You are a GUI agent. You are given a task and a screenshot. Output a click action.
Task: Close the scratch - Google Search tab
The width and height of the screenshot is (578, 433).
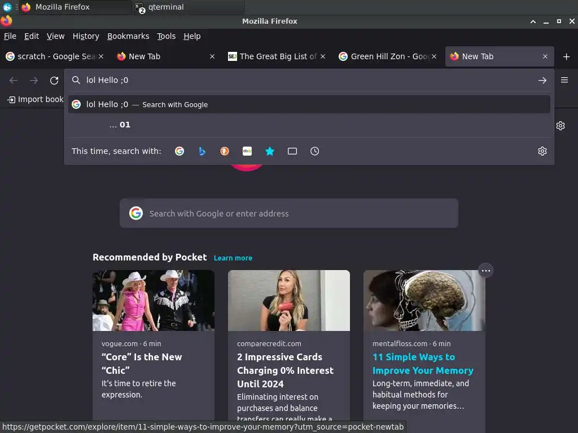point(101,56)
